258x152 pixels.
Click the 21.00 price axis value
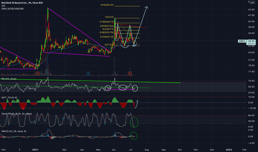click(x=251, y=60)
